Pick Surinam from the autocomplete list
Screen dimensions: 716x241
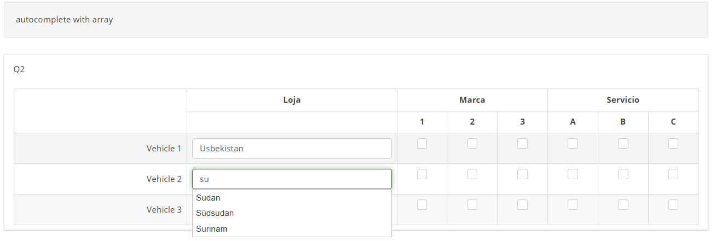(212, 229)
